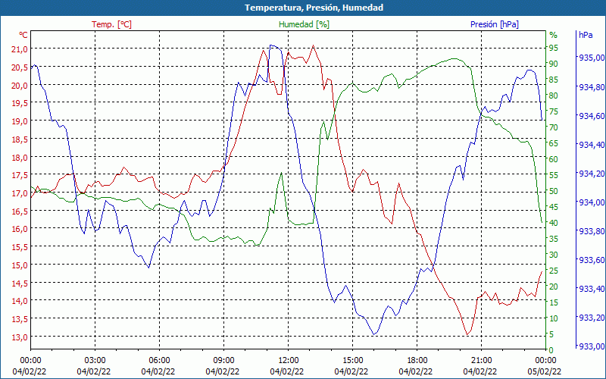Click green humidity axis value 75
Screen dimensions: 606x379
(554, 111)
